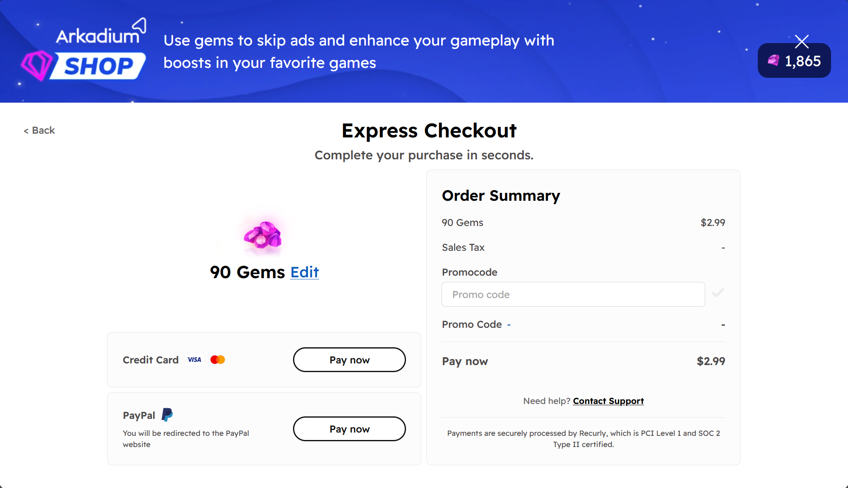Pay now with Credit Card
The width and height of the screenshot is (848, 488).
[x=349, y=360]
